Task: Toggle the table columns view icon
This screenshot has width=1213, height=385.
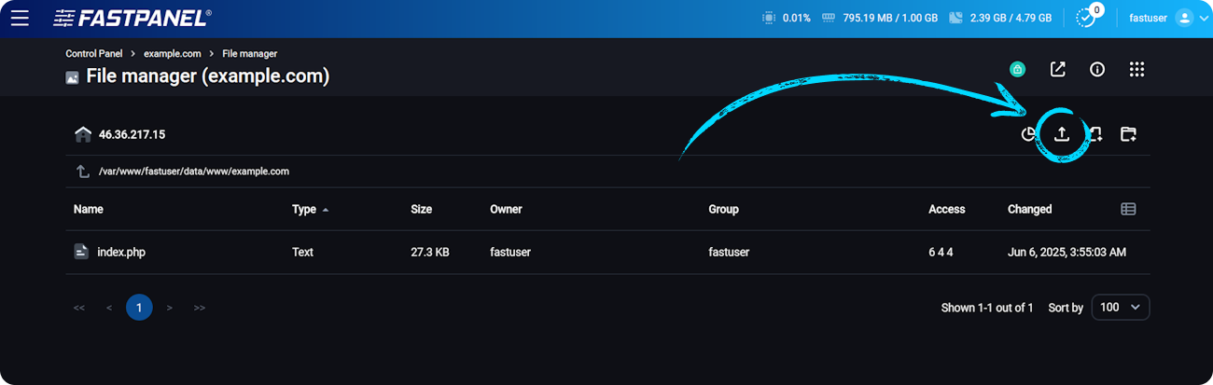Action: click(1128, 209)
